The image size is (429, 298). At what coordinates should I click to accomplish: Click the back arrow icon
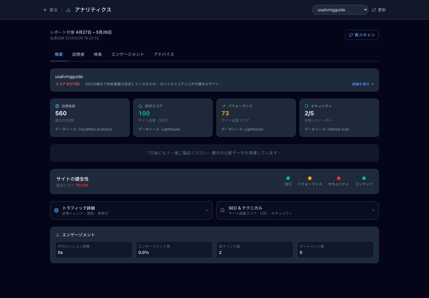45,10
